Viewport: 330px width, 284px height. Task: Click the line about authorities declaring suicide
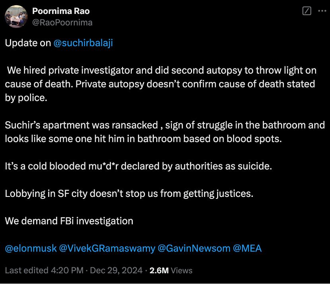coord(138,166)
